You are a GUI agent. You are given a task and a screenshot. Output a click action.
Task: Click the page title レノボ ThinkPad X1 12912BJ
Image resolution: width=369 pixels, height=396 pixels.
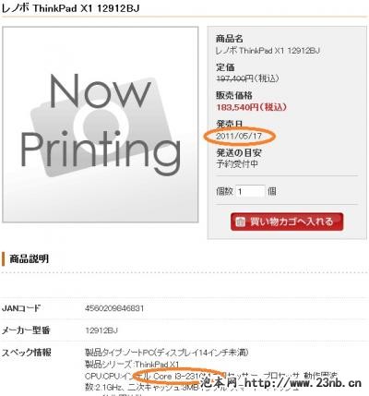pos(70,8)
